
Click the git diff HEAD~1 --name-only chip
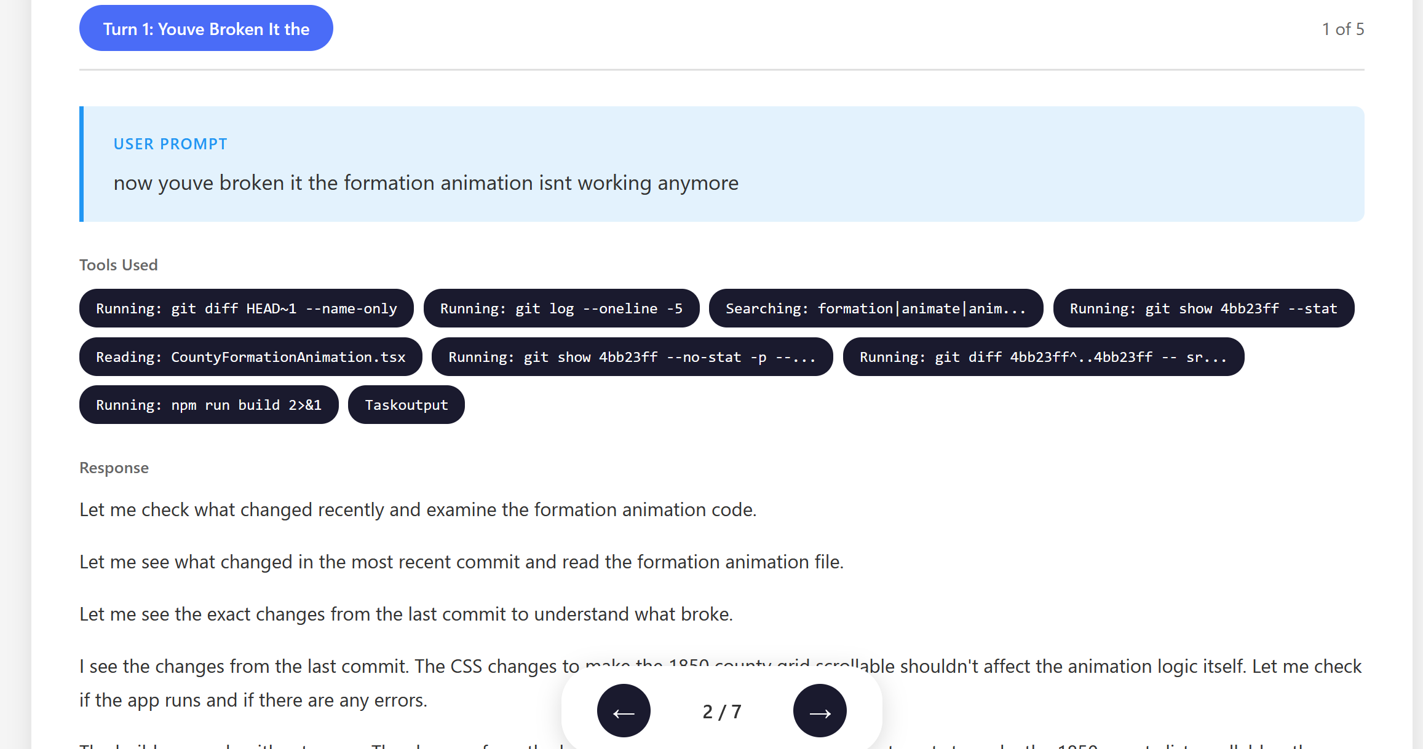tap(246, 308)
